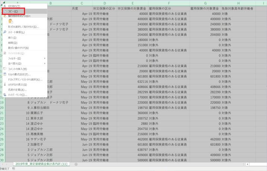
Task: Click the 632116 wage value cell
Action: tap(132, 82)
